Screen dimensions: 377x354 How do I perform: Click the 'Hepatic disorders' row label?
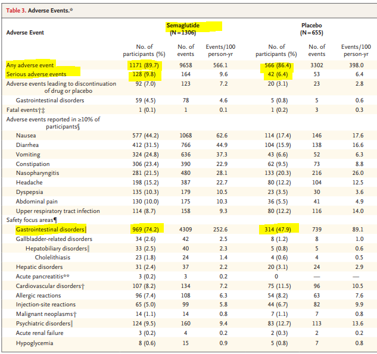click(39, 267)
